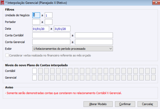
Task: Click the Unidade de Negócio end field
Action: pos(49,15)
